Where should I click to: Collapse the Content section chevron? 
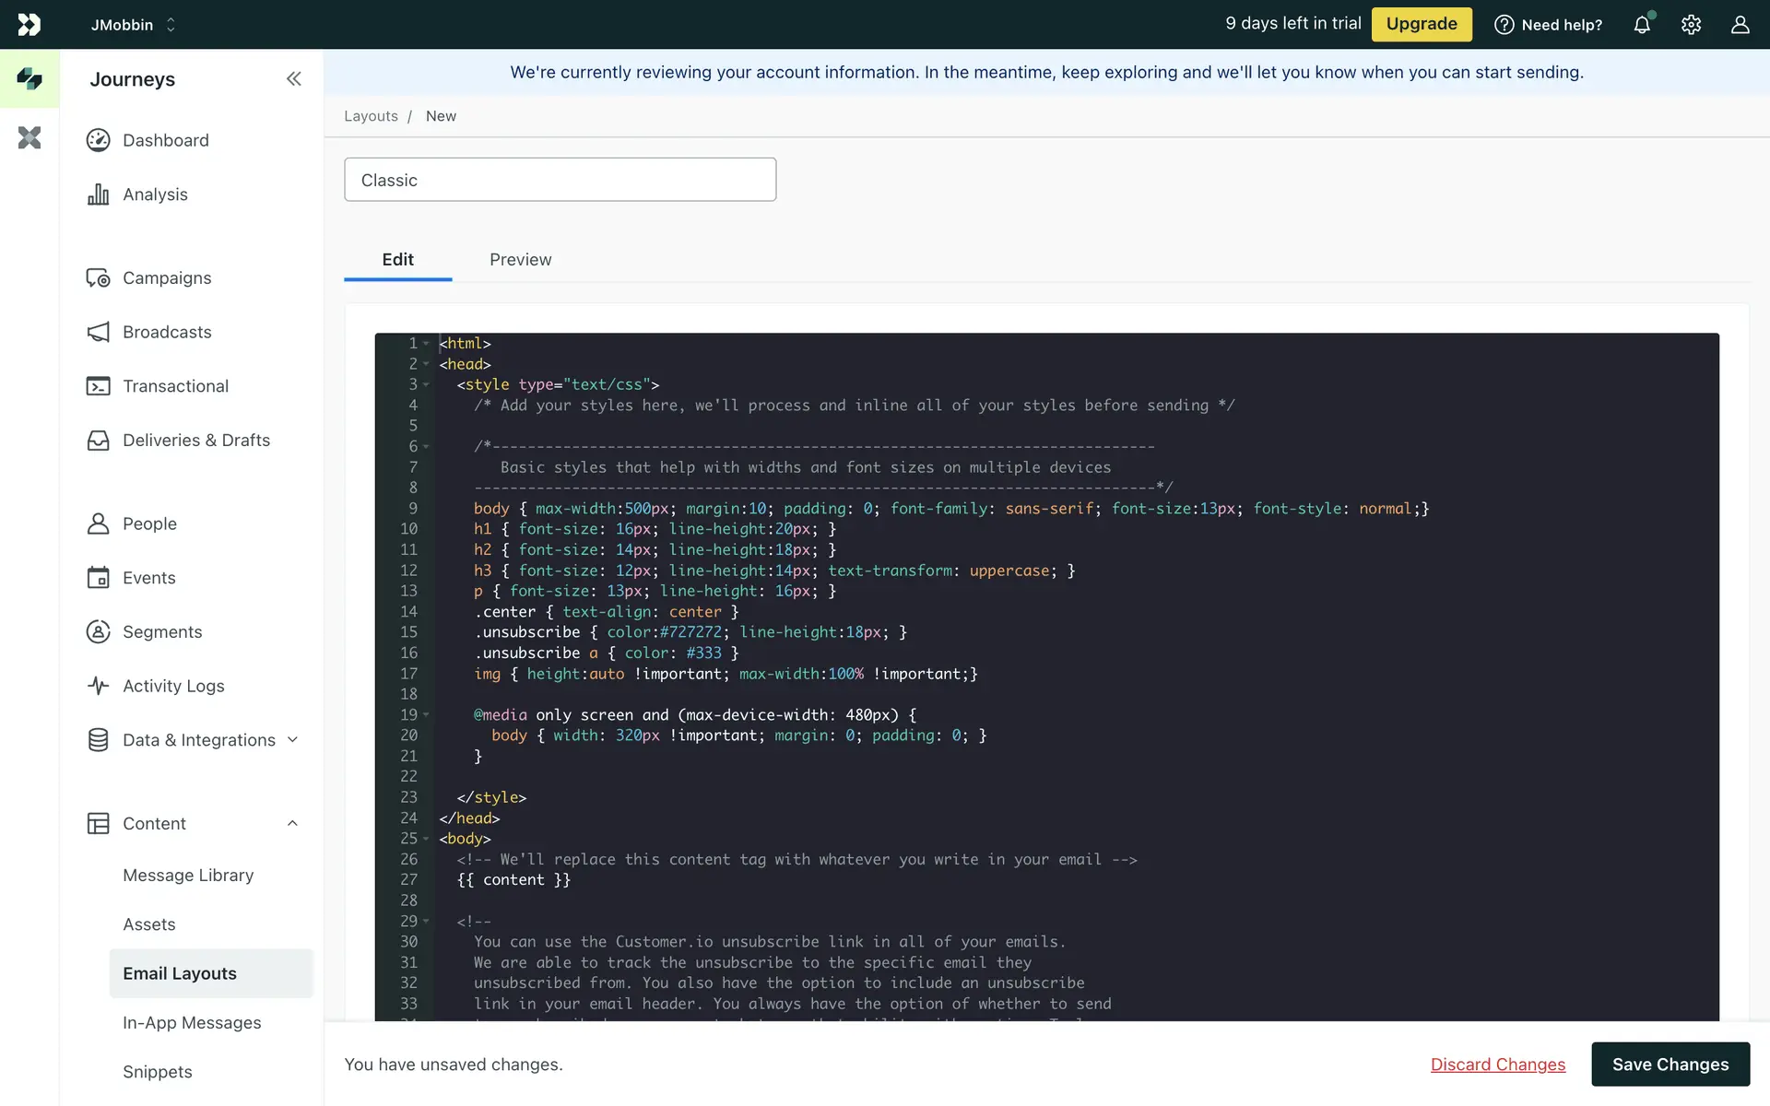pos(292,823)
